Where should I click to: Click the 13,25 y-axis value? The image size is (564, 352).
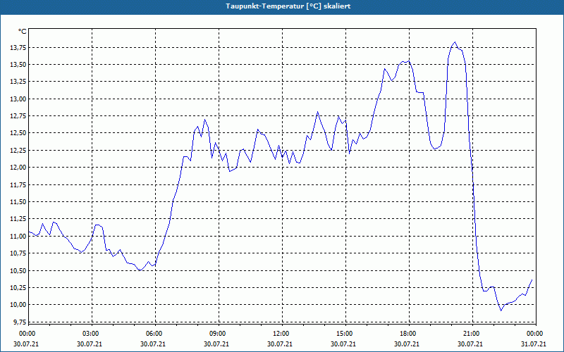pos(19,82)
